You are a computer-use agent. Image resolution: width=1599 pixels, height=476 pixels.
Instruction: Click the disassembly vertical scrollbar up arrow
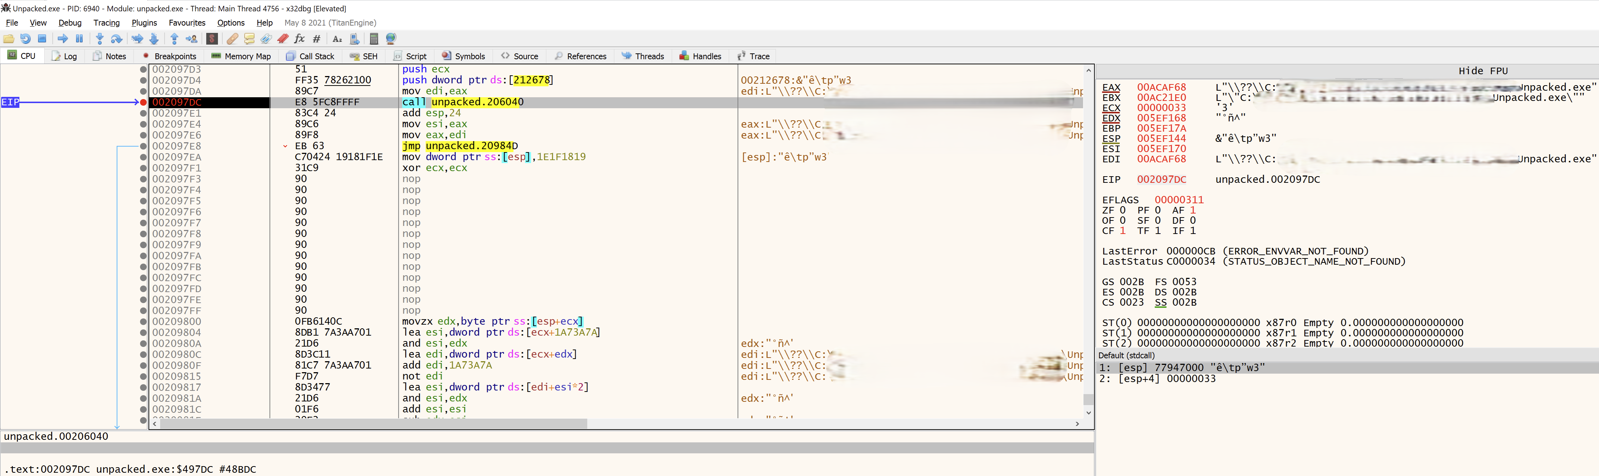[1088, 70]
